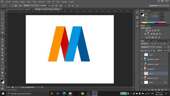The image size is (170, 96).
Task: Switch to the Muestras tab
Action: (x=148, y=10)
